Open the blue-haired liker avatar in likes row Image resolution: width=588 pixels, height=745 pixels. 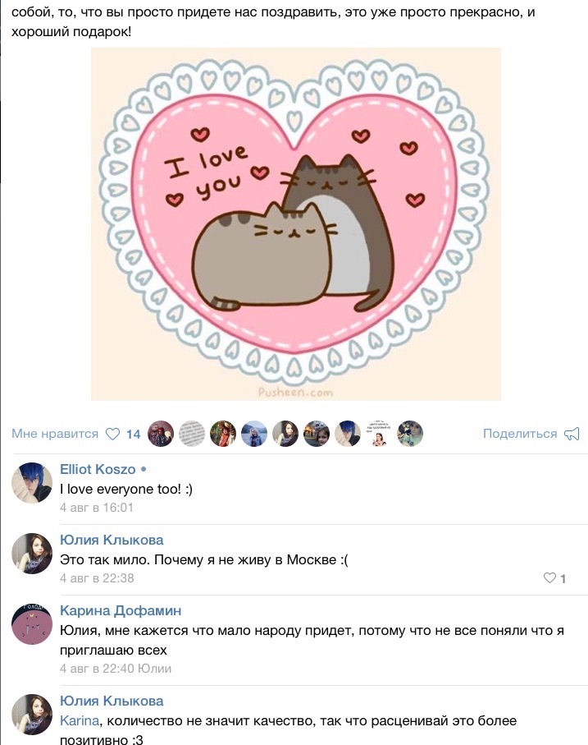pos(348,434)
